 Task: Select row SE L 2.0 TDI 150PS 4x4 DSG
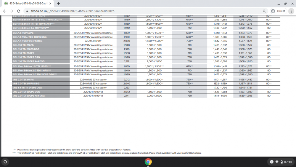(146, 61)
